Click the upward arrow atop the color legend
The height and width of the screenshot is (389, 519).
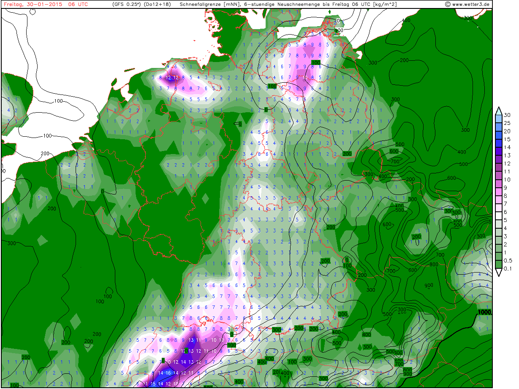tap(499, 111)
